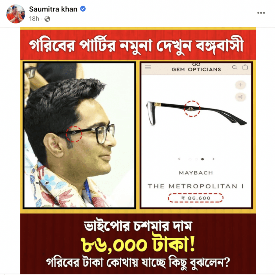Click THE METROPOLITAN I product title

[x=196, y=186]
